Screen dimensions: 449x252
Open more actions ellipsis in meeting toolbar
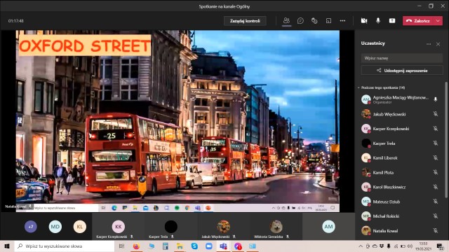coord(342,20)
